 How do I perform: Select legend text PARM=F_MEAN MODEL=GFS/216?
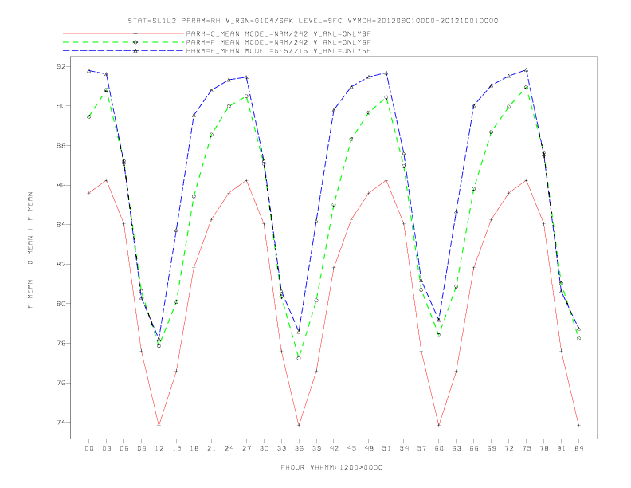(x=247, y=51)
